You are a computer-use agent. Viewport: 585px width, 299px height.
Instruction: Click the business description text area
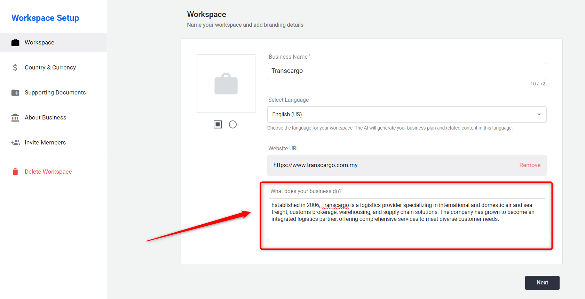point(407,219)
